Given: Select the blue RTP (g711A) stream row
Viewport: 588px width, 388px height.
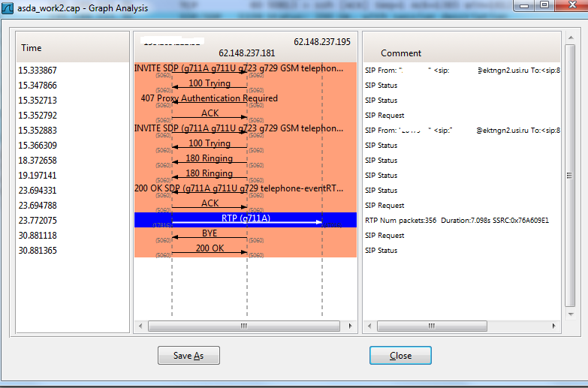Looking at the screenshot, I should coord(245,219).
